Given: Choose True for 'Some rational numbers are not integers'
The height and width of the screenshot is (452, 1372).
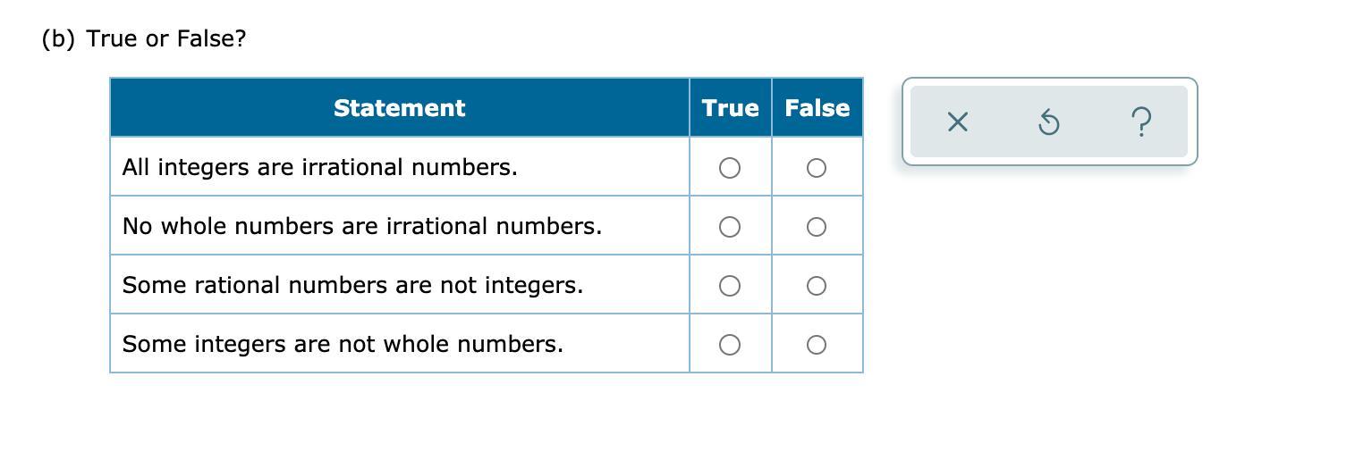Looking at the screenshot, I should click(730, 286).
